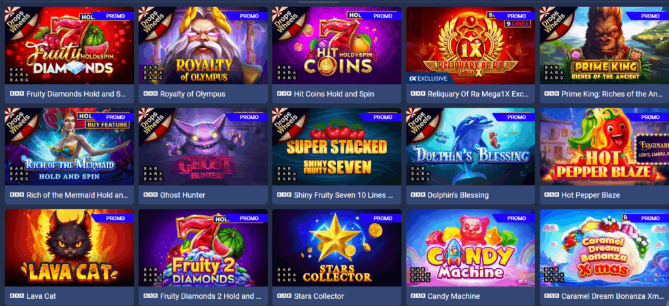The width and height of the screenshot is (669, 306).
Task: Open the Royalty of Olympus game thumbnail
Action: pos(203,46)
